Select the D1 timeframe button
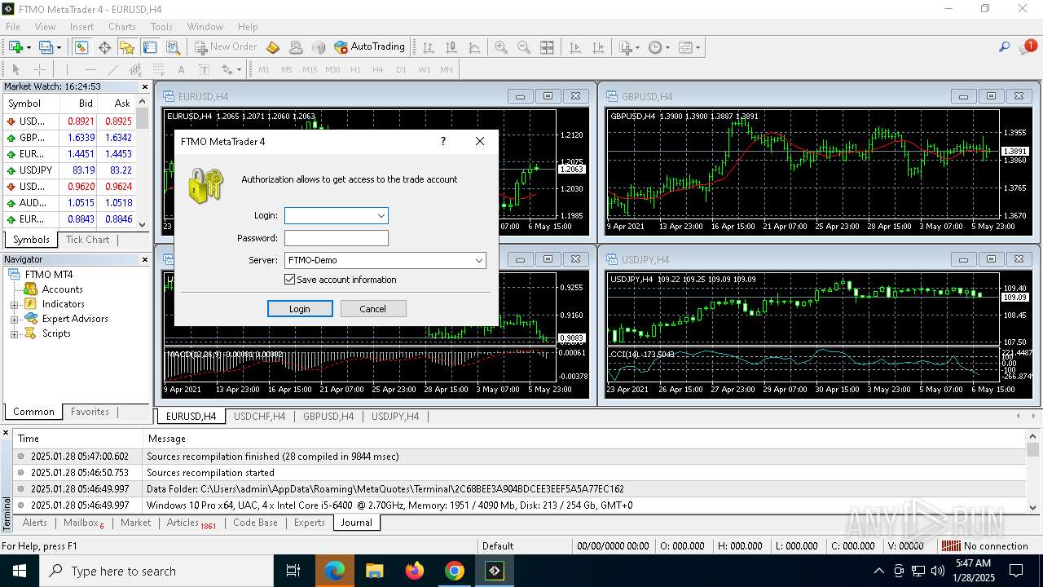The width and height of the screenshot is (1043, 587). (x=401, y=70)
